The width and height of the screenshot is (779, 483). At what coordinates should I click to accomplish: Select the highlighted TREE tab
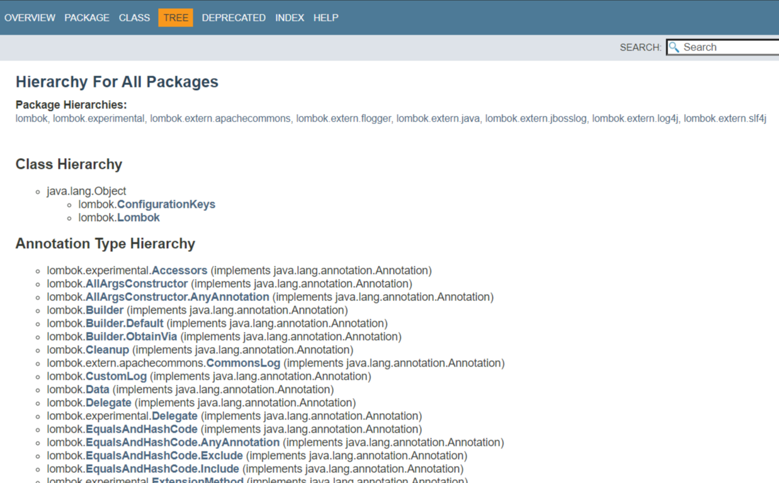coord(176,18)
